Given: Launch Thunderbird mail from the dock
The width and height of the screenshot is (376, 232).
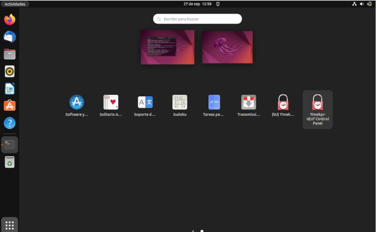Looking at the screenshot, I should (x=10, y=37).
